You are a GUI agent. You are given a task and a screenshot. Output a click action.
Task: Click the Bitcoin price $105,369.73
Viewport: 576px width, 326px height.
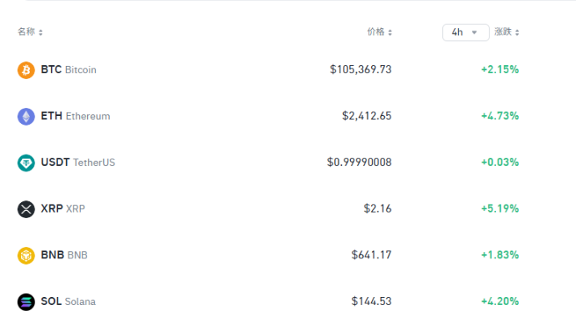point(361,69)
